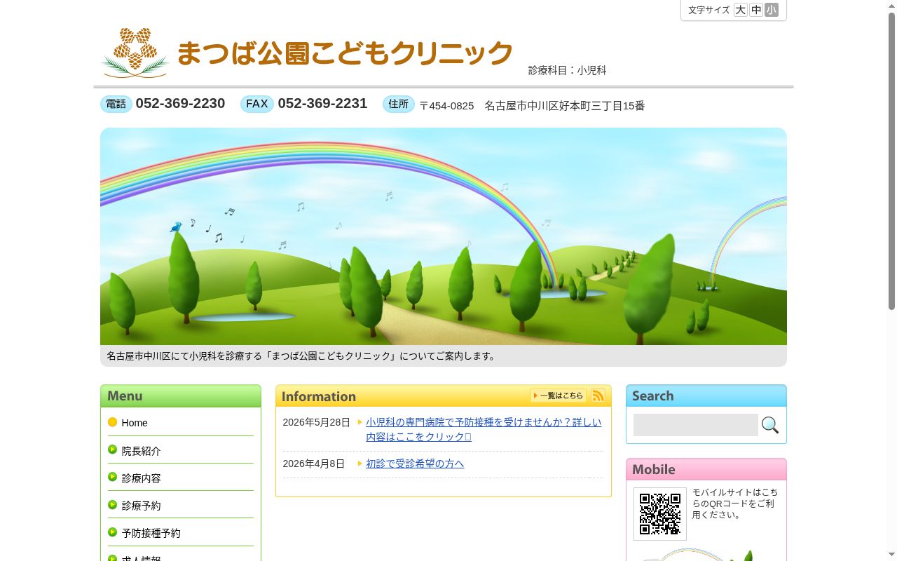
Task: Click the 電話 label badge
Action: click(116, 104)
